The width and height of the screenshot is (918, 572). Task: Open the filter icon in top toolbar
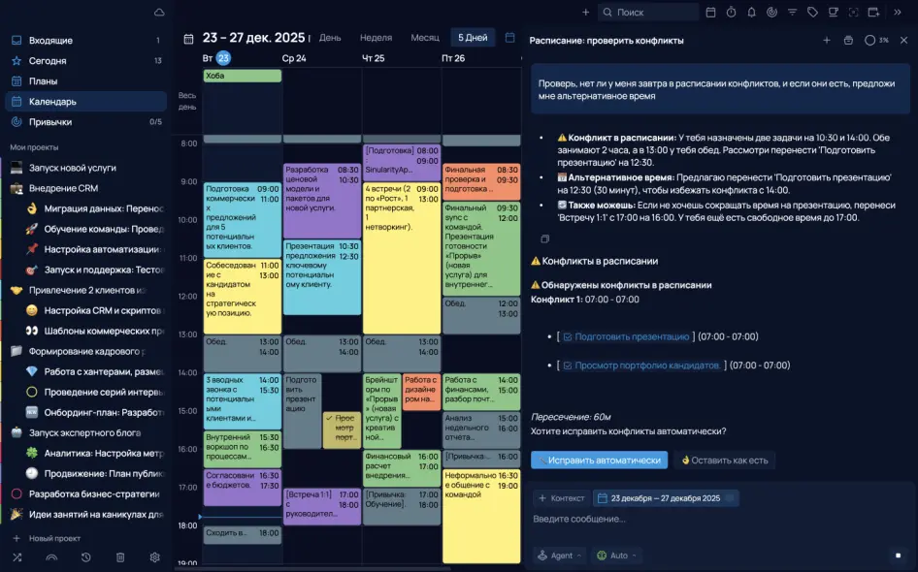pyautogui.click(x=792, y=13)
